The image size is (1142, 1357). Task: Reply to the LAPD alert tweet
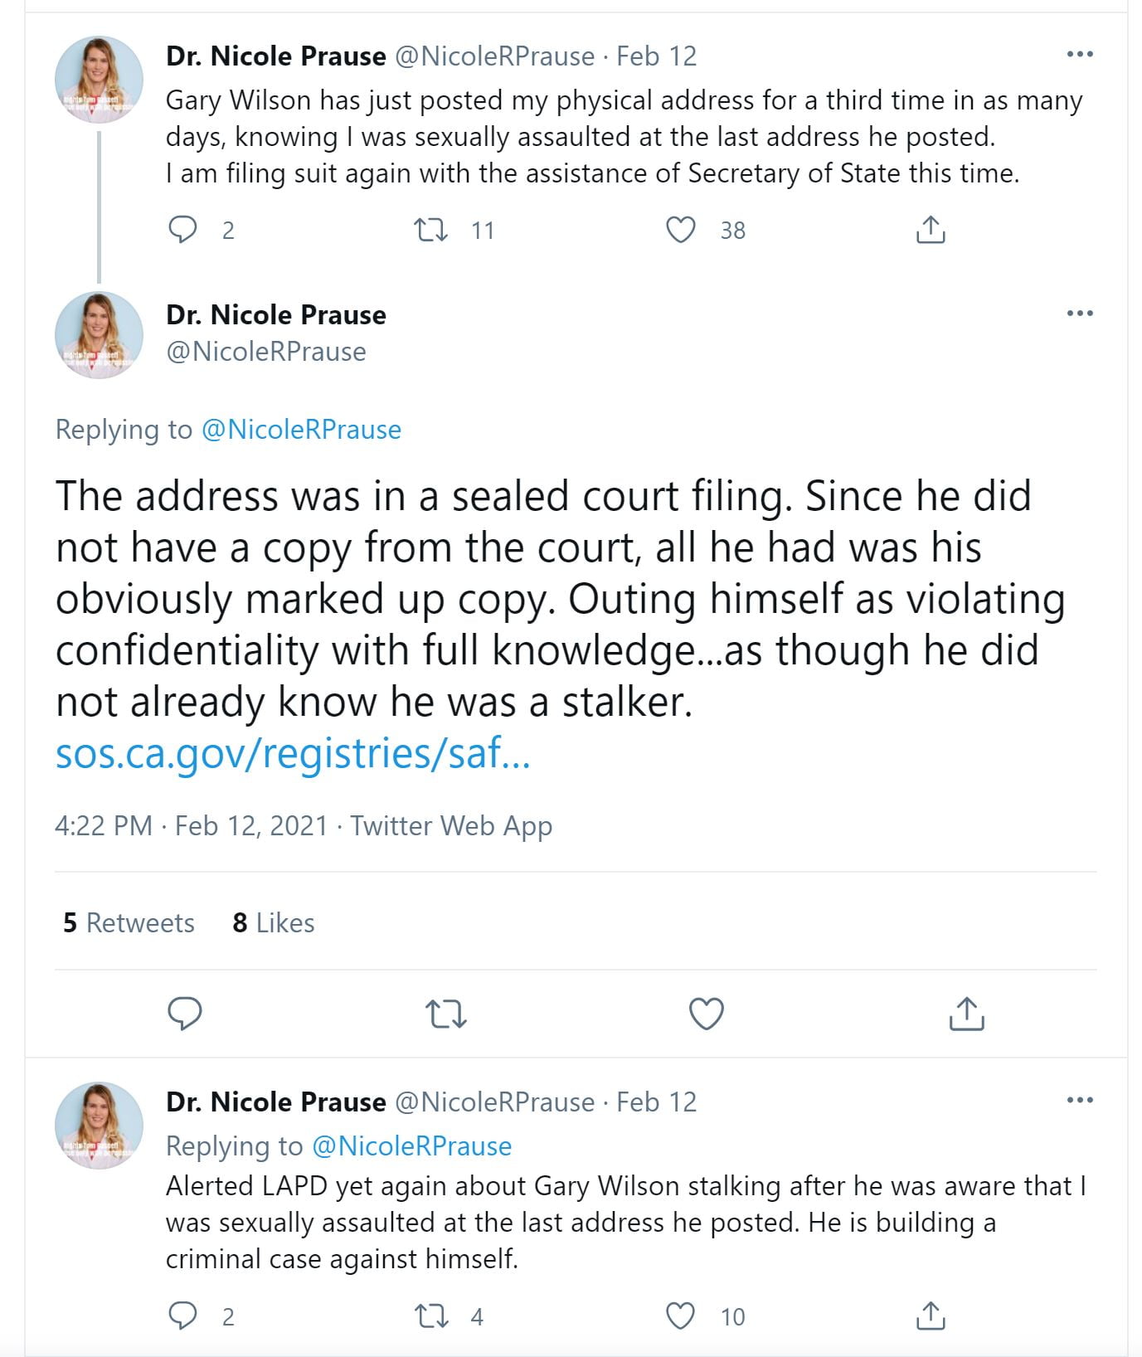182,1315
